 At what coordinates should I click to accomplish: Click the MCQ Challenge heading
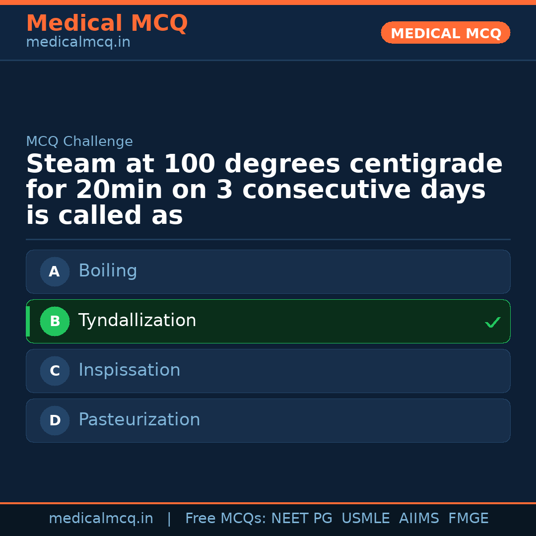coord(79,141)
